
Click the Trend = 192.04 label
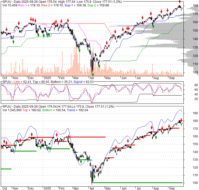click(x=77, y=110)
